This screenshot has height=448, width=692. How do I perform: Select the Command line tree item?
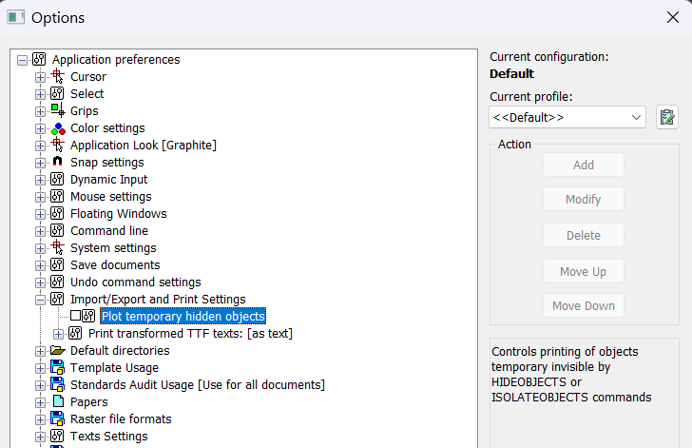click(x=108, y=231)
